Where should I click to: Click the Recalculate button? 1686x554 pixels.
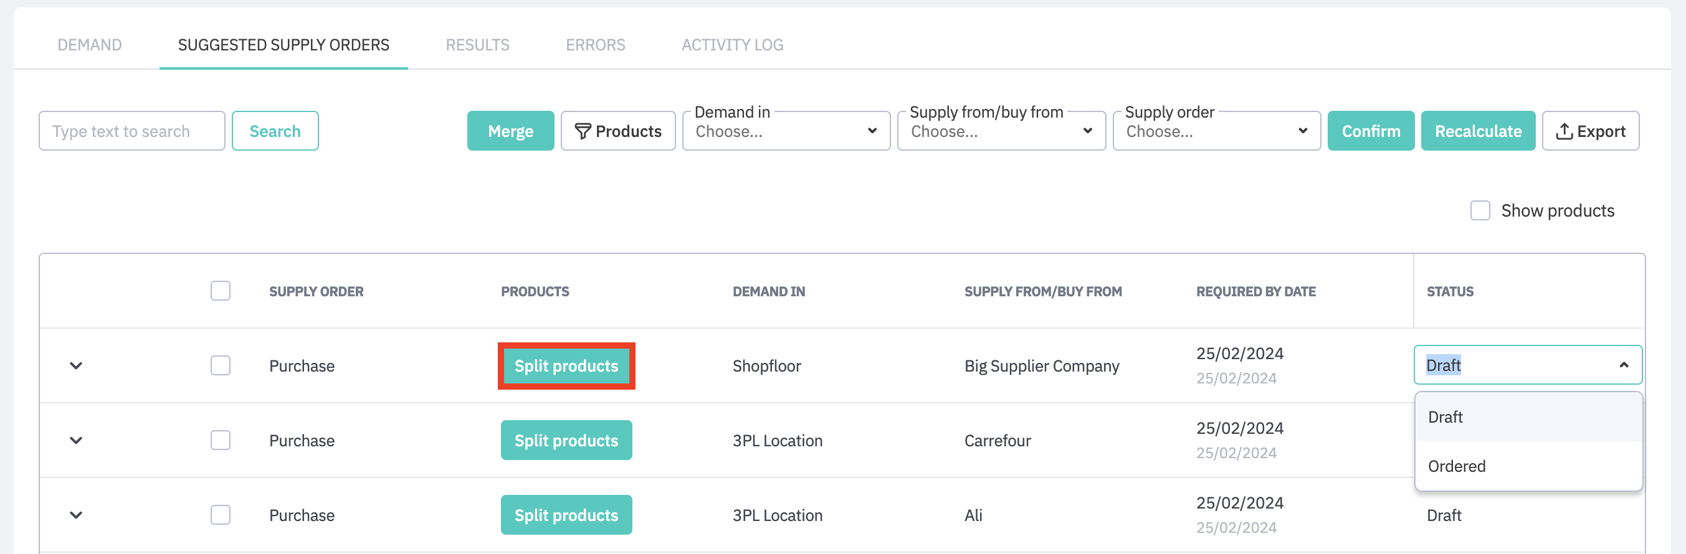coord(1477,131)
